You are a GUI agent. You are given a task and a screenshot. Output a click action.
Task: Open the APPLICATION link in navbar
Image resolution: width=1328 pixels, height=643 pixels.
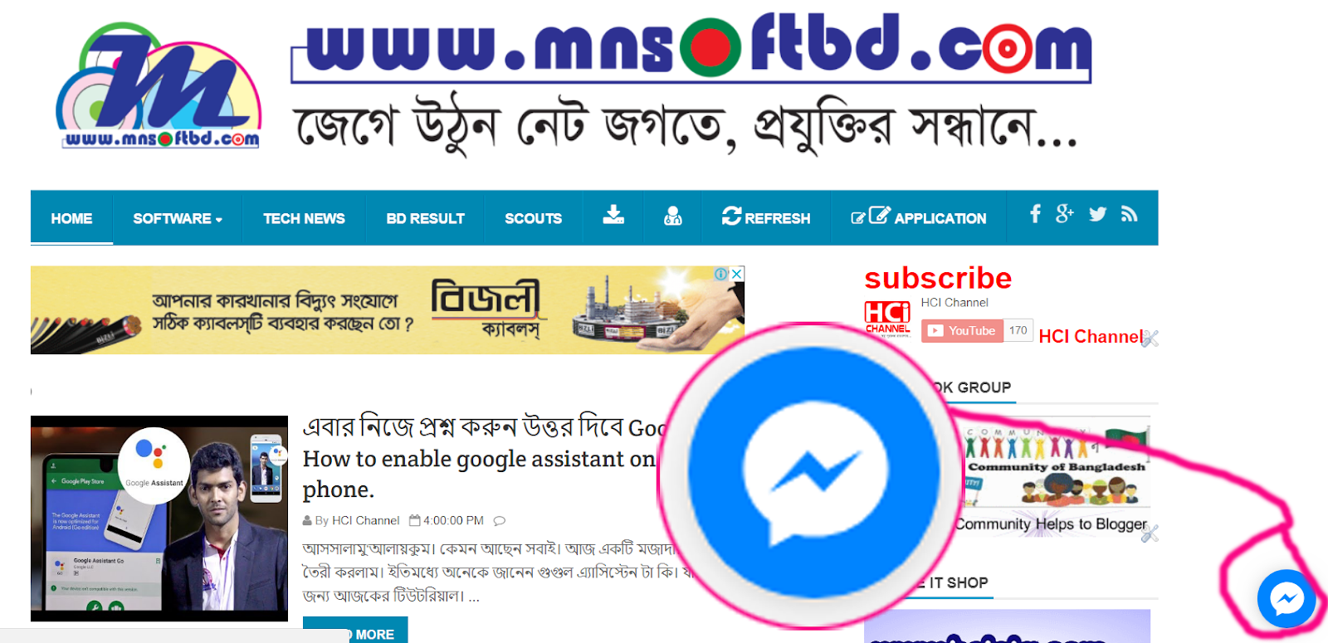[919, 217]
